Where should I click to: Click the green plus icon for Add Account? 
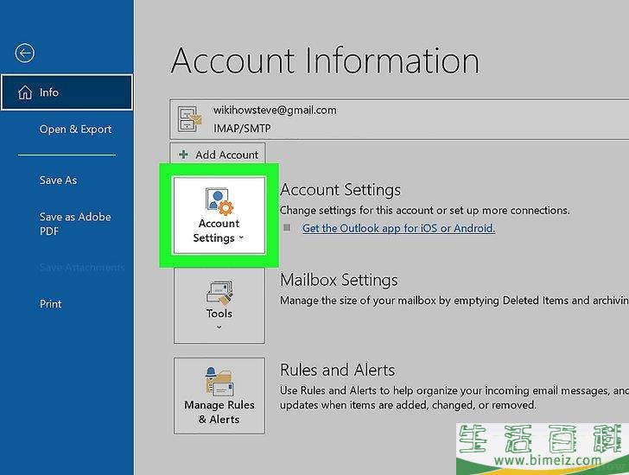coord(183,155)
